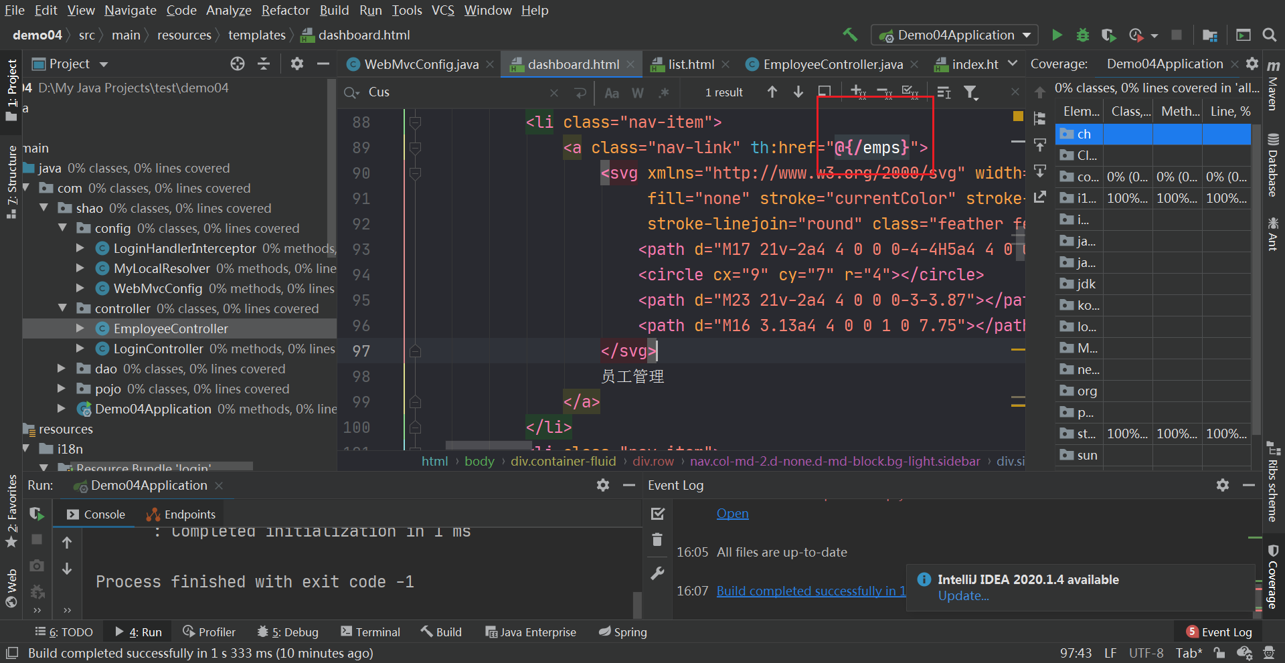The height and width of the screenshot is (663, 1285).
Task: Collapse all nodes in Project panel
Action: tap(264, 64)
